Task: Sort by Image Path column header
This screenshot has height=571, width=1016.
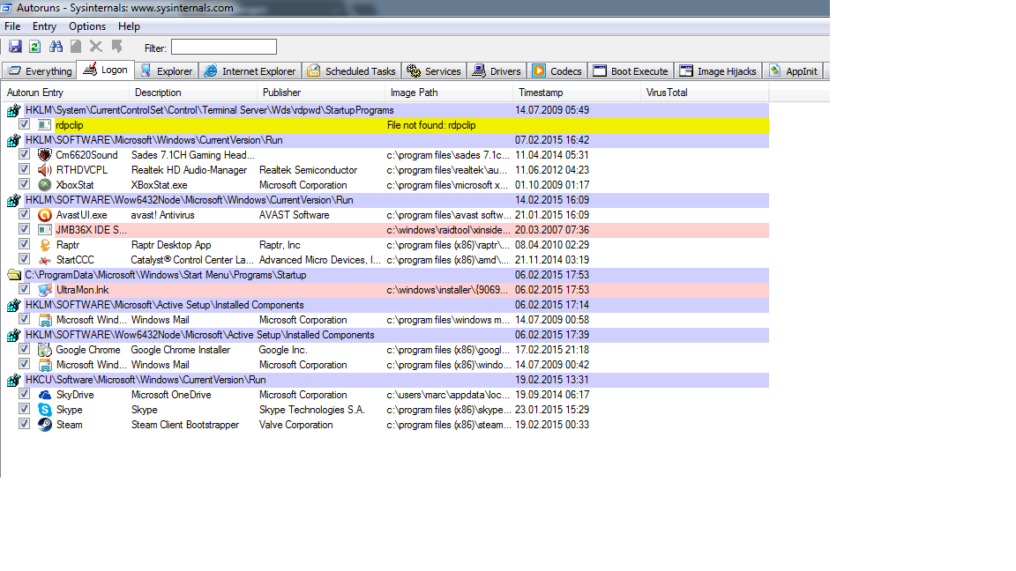Action: coord(448,93)
